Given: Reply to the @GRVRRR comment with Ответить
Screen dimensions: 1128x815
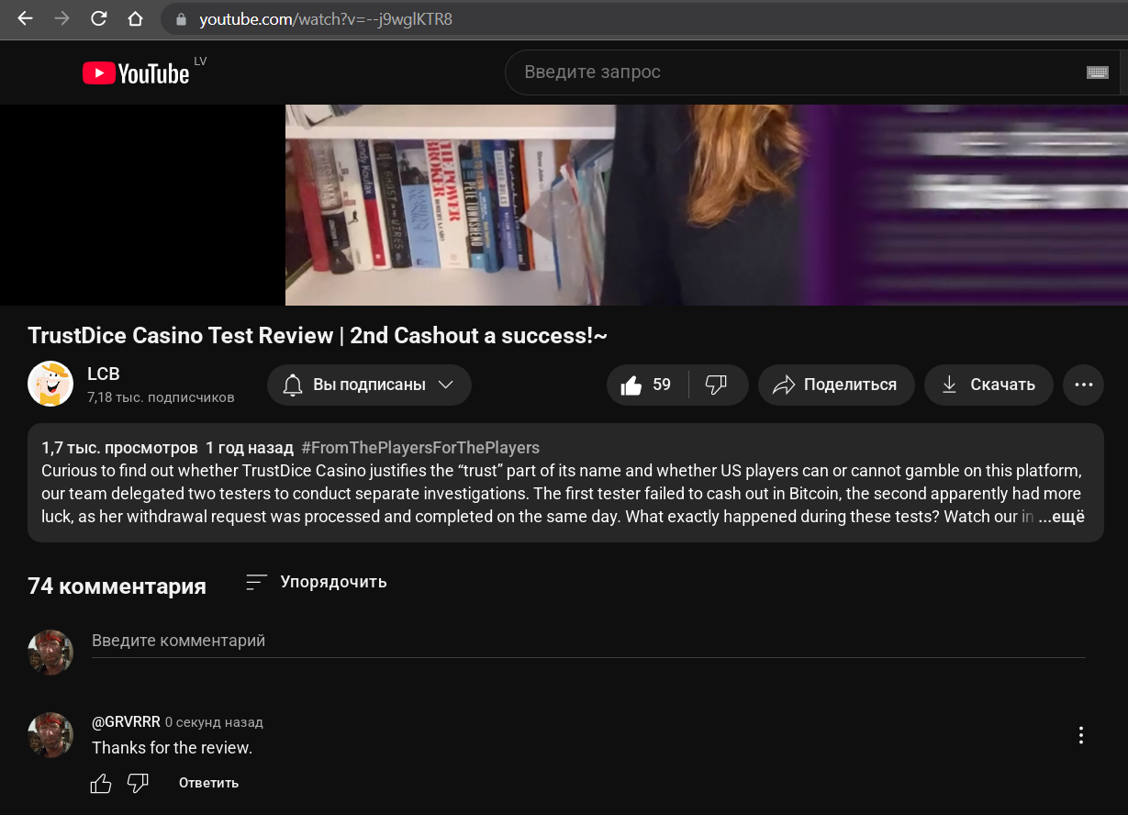Looking at the screenshot, I should 208,783.
